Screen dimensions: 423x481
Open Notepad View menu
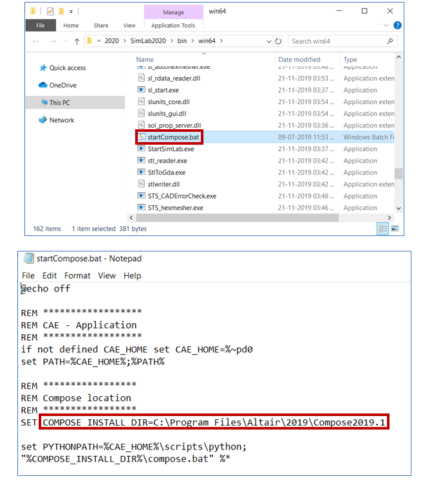pyautogui.click(x=107, y=275)
